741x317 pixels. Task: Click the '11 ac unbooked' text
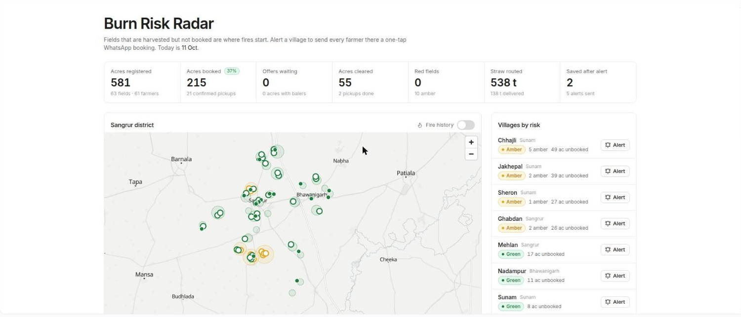[546, 280]
